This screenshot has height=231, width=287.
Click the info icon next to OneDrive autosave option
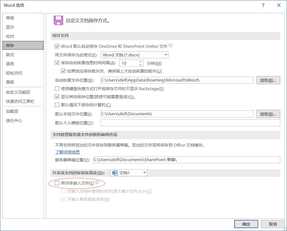(x=170, y=45)
